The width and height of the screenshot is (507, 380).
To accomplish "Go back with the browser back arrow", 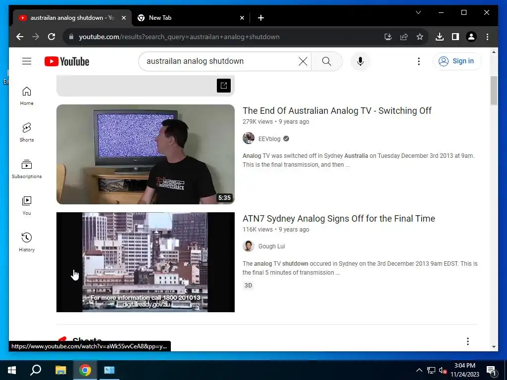I will 20,37.
